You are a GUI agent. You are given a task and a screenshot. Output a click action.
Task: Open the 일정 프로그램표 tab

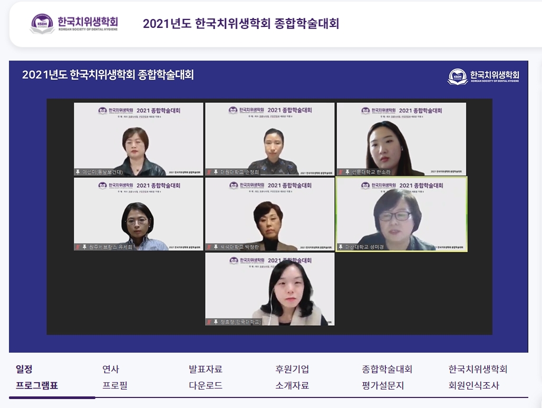click(37, 377)
